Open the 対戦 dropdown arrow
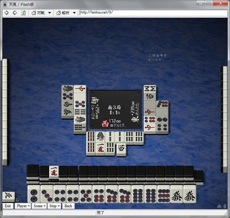The width and height of the screenshot is (230, 218). tap(50, 13)
